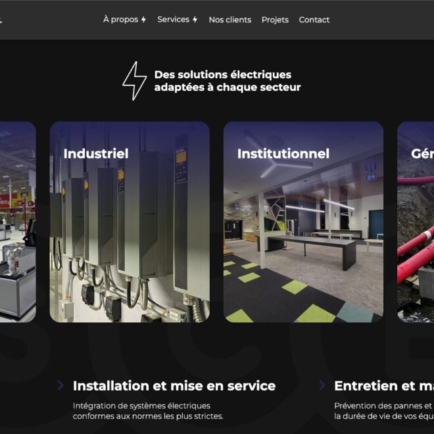Click the large outlined lightning bolt icon
Viewport: 434px width, 434px height.
134,81
